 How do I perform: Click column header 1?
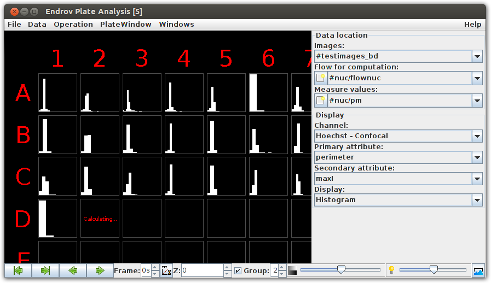pos(57,58)
